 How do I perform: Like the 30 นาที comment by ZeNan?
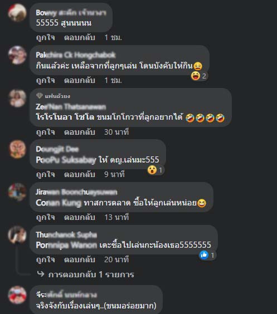(x=46, y=132)
